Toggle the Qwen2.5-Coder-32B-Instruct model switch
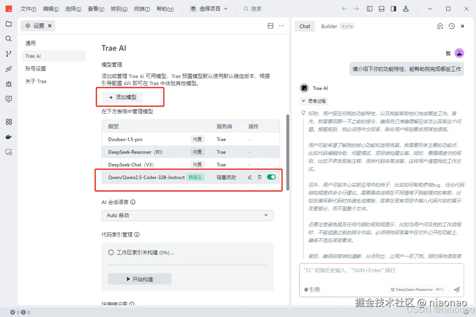This screenshot has height=317, width=476. click(x=271, y=177)
